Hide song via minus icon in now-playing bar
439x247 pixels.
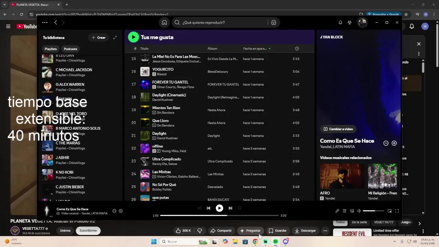(x=115, y=211)
